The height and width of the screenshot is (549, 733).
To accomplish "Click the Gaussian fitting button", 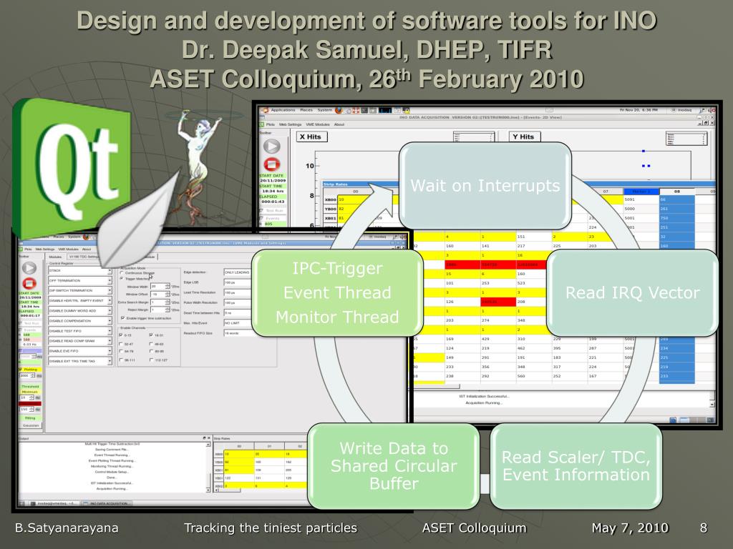I will 30,425.
